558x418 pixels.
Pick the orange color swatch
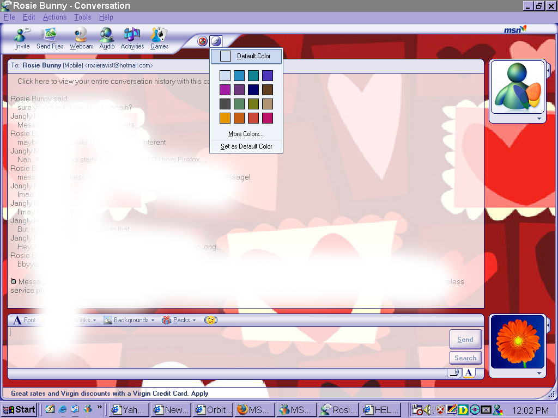tap(239, 118)
